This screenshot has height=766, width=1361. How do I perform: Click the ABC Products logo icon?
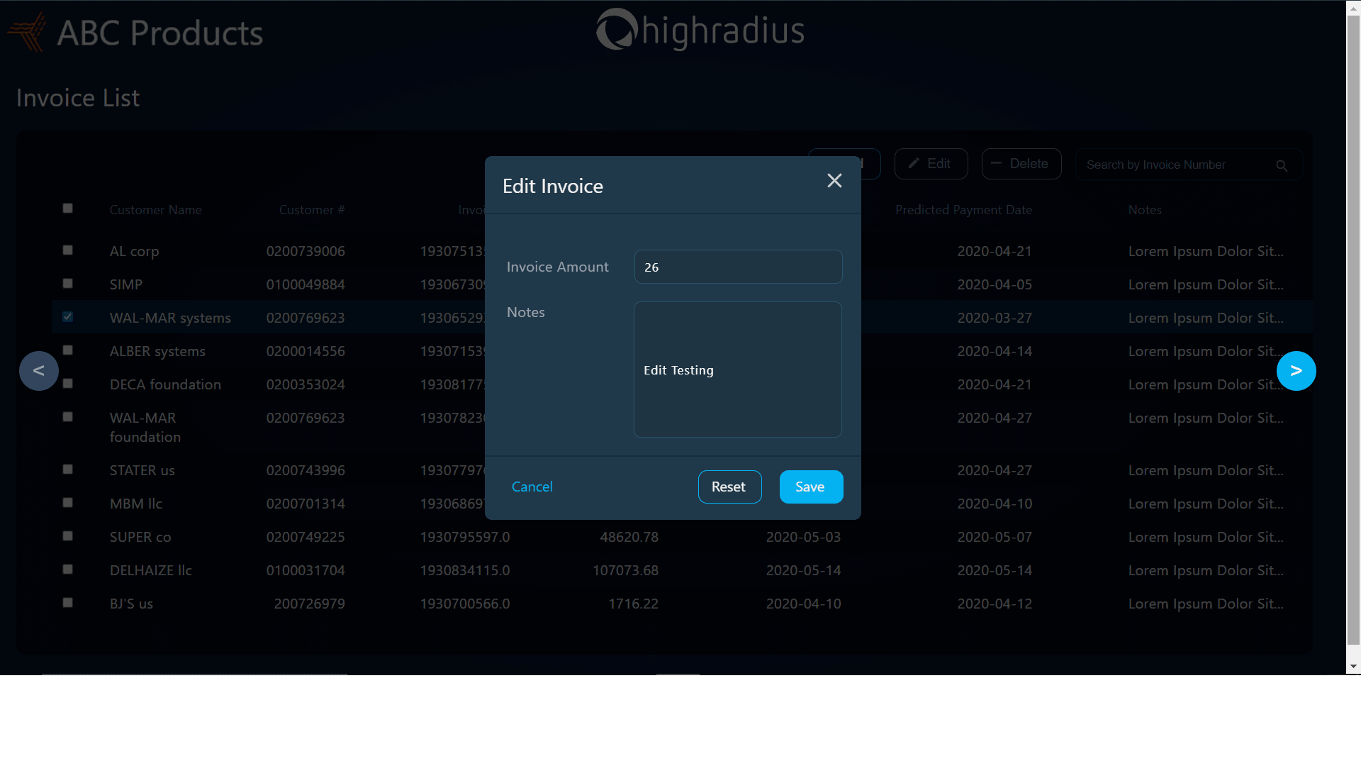pos(27,32)
